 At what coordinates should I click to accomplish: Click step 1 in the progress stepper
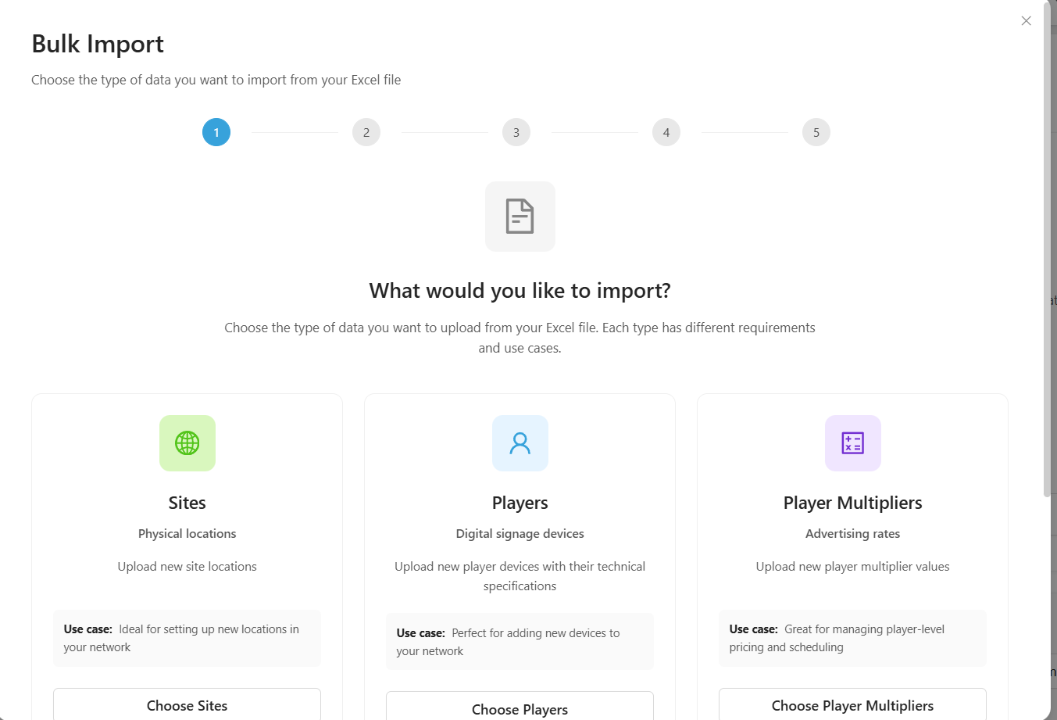216,132
